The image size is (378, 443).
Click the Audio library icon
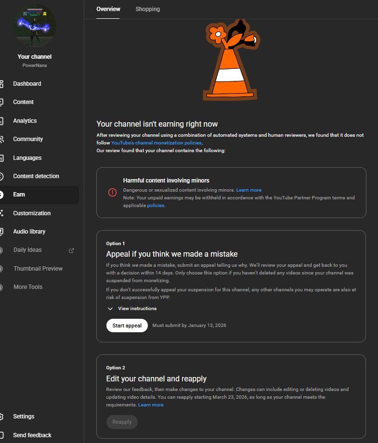1,232
